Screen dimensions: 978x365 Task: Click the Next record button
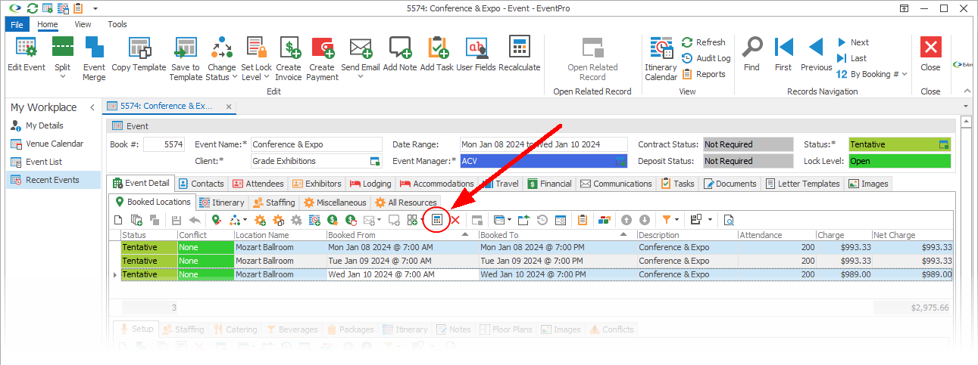[x=853, y=42]
